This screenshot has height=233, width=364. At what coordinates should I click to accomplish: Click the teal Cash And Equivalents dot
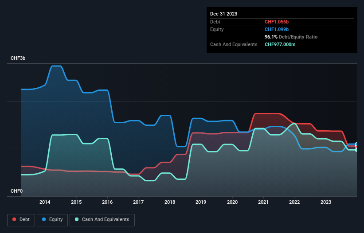pos(77,219)
